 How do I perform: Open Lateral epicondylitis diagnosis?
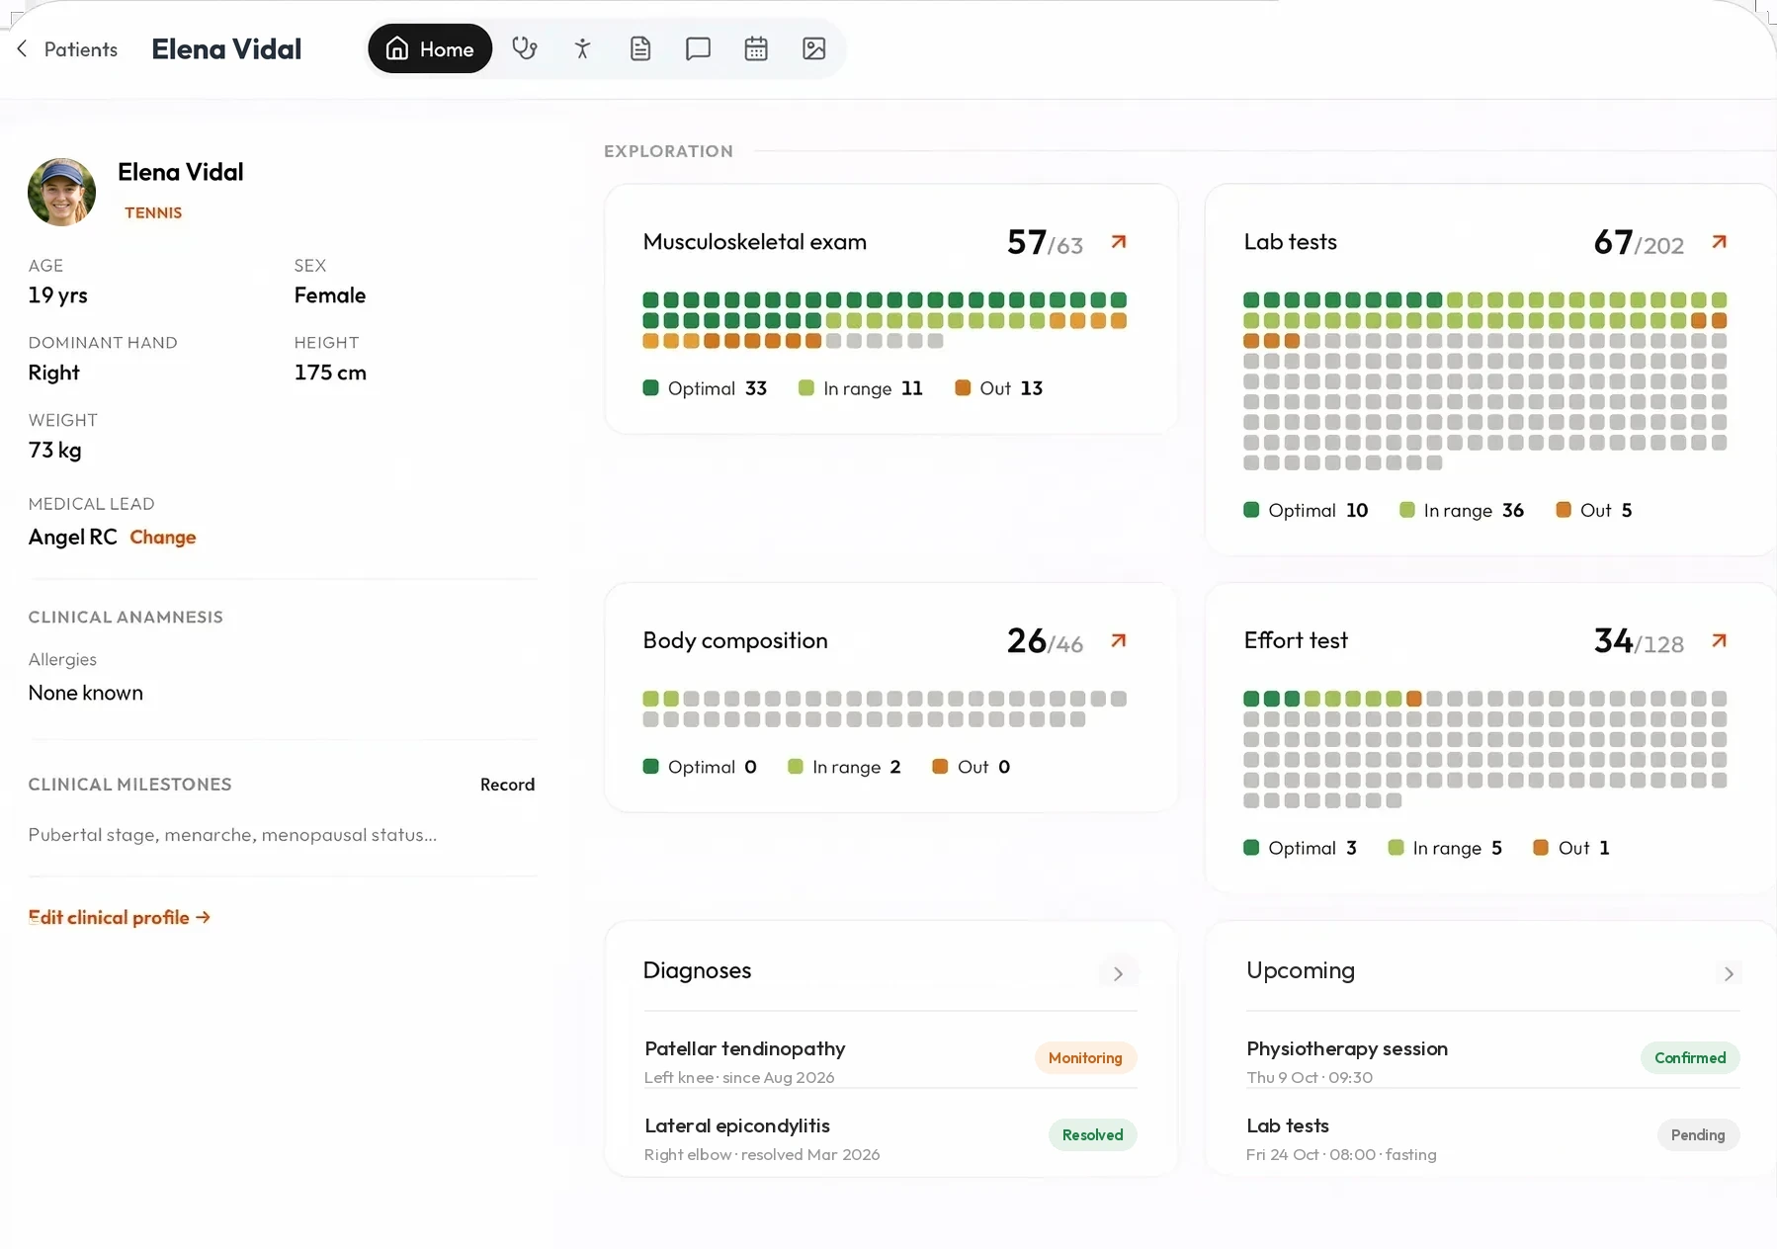890,1138
